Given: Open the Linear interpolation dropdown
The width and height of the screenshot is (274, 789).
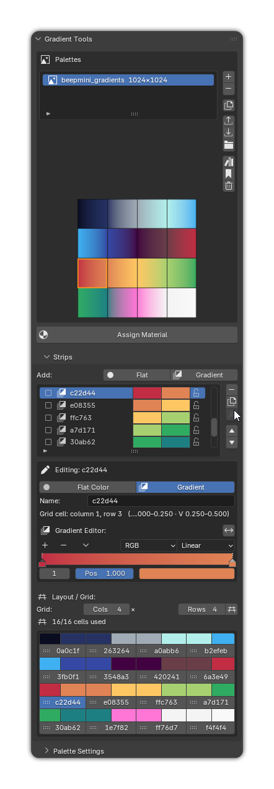Looking at the screenshot, I should [x=206, y=545].
